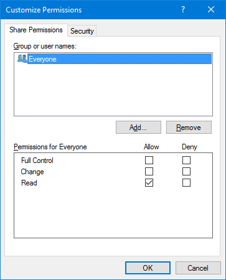Click the Read permission label
Image resolution: width=226 pixels, height=280 pixels.
point(29,183)
